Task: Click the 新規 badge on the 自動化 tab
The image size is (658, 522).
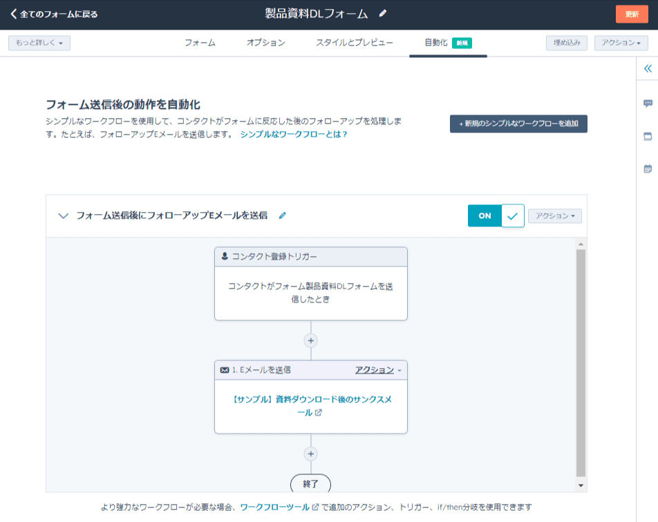Action: point(462,43)
